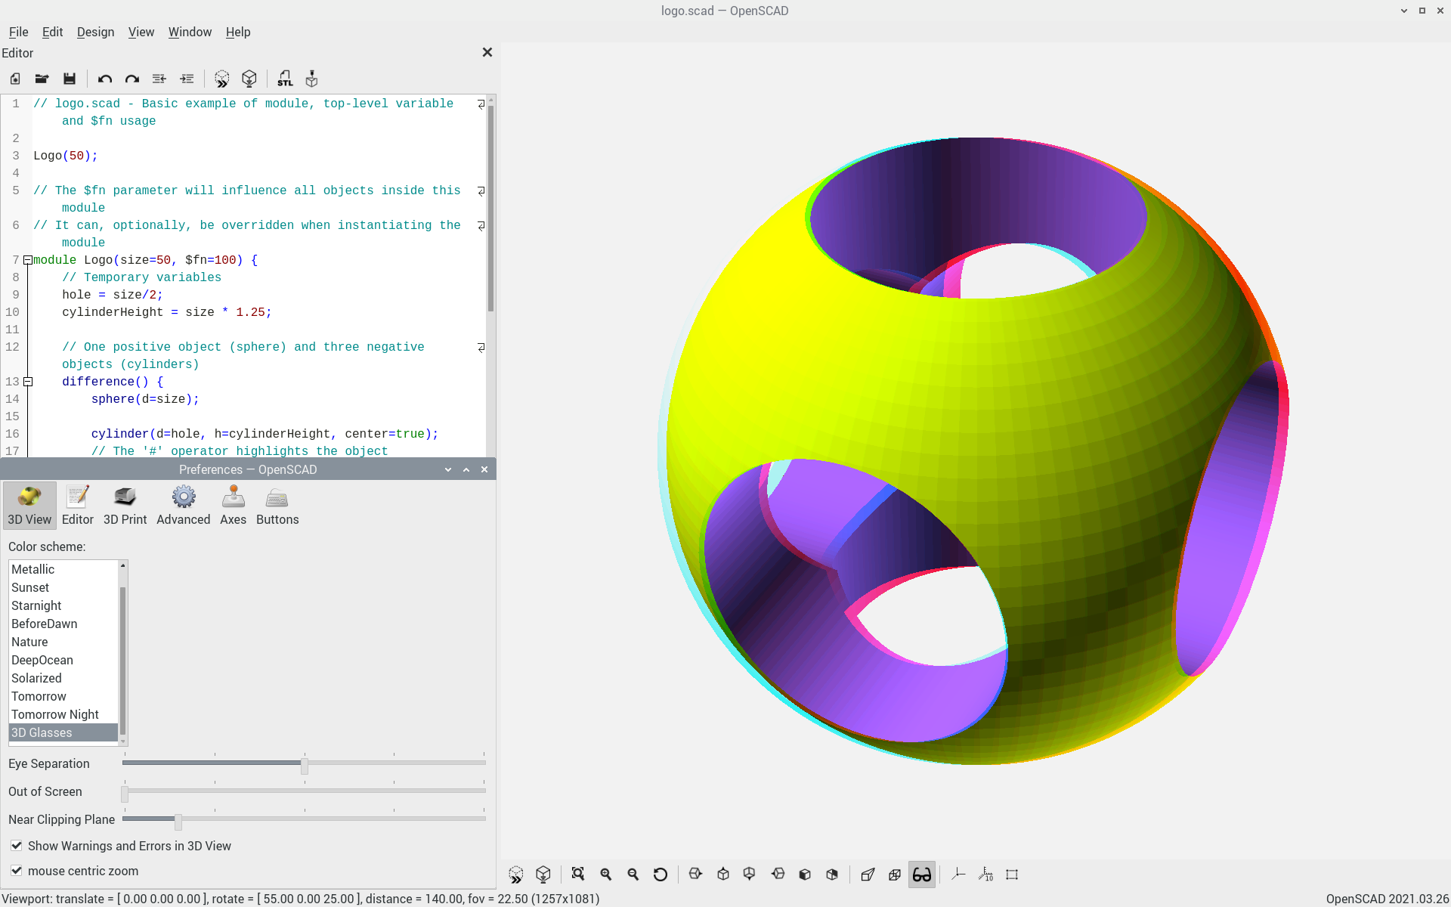Toggle the Show Axes icon
This screenshot has width=1451, height=907.
tap(958, 874)
